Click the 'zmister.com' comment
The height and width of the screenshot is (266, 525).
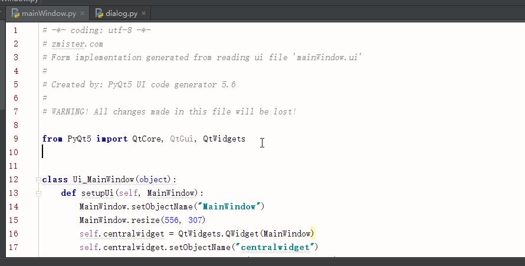pyautogui.click(x=73, y=44)
